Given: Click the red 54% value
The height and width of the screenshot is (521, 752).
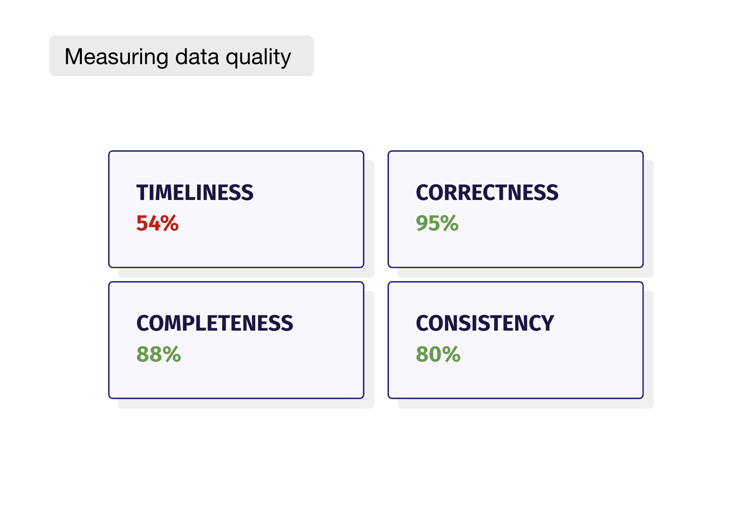Looking at the screenshot, I should [x=157, y=223].
